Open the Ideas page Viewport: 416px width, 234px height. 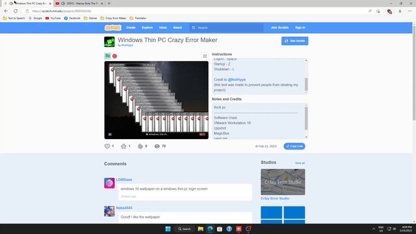[x=163, y=27]
